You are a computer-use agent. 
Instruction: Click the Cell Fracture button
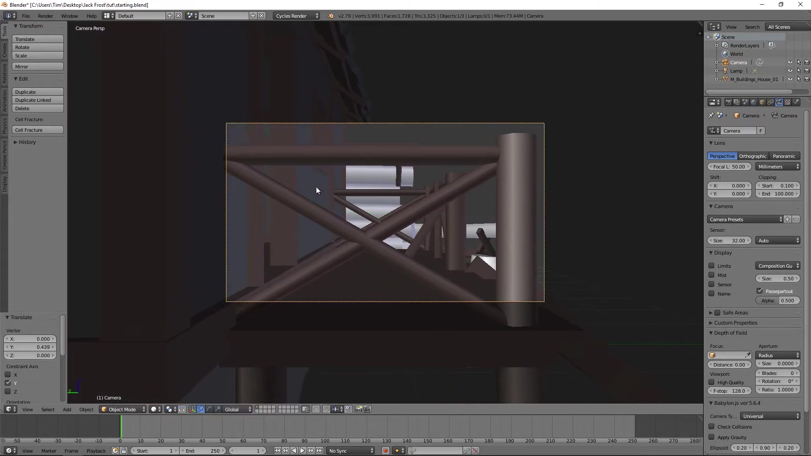pyautogui.click(x=38, y=130)
